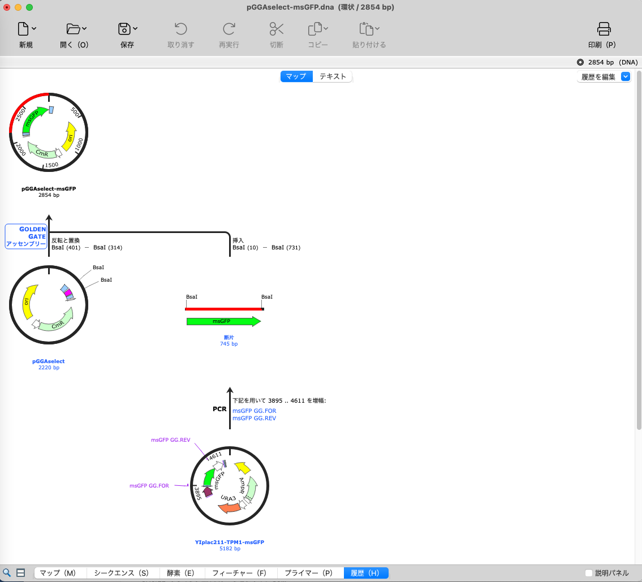Viewport: 642px width, 582px height.
Task: Switch to the シークエンス (S) tab
Action: [x=121, y=573]
